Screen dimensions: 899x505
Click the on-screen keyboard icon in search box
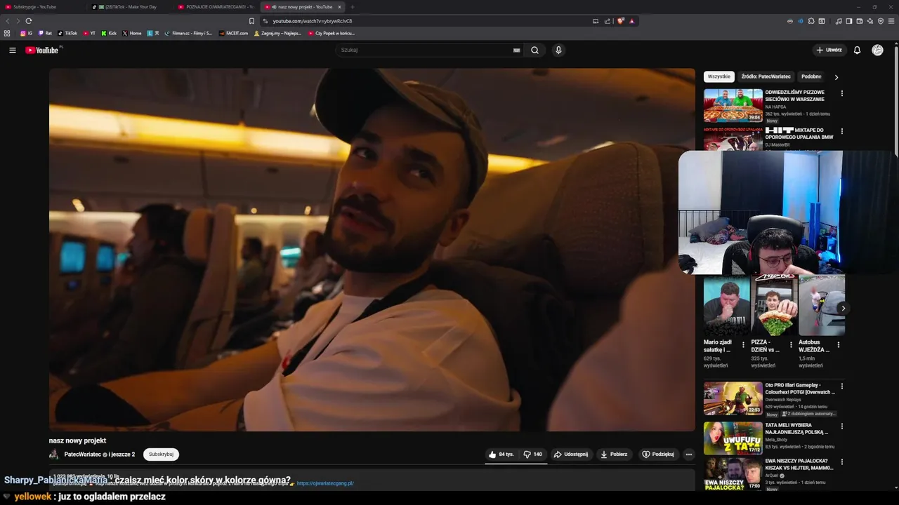point(516,50)
